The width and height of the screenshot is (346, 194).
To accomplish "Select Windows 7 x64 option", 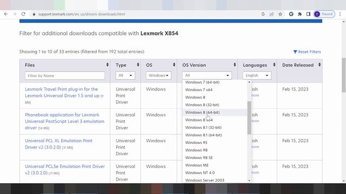I will click(x=215, y=90).
